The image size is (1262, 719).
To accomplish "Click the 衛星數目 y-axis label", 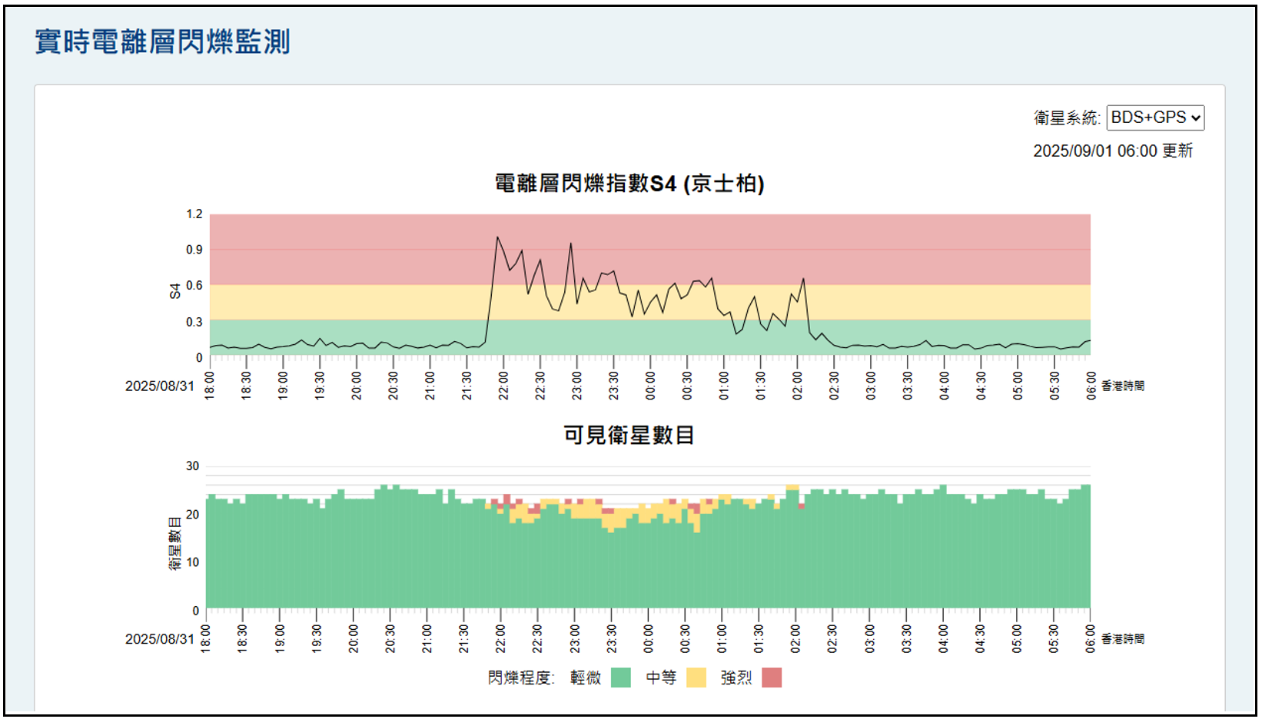I will (x=175, y=543).
